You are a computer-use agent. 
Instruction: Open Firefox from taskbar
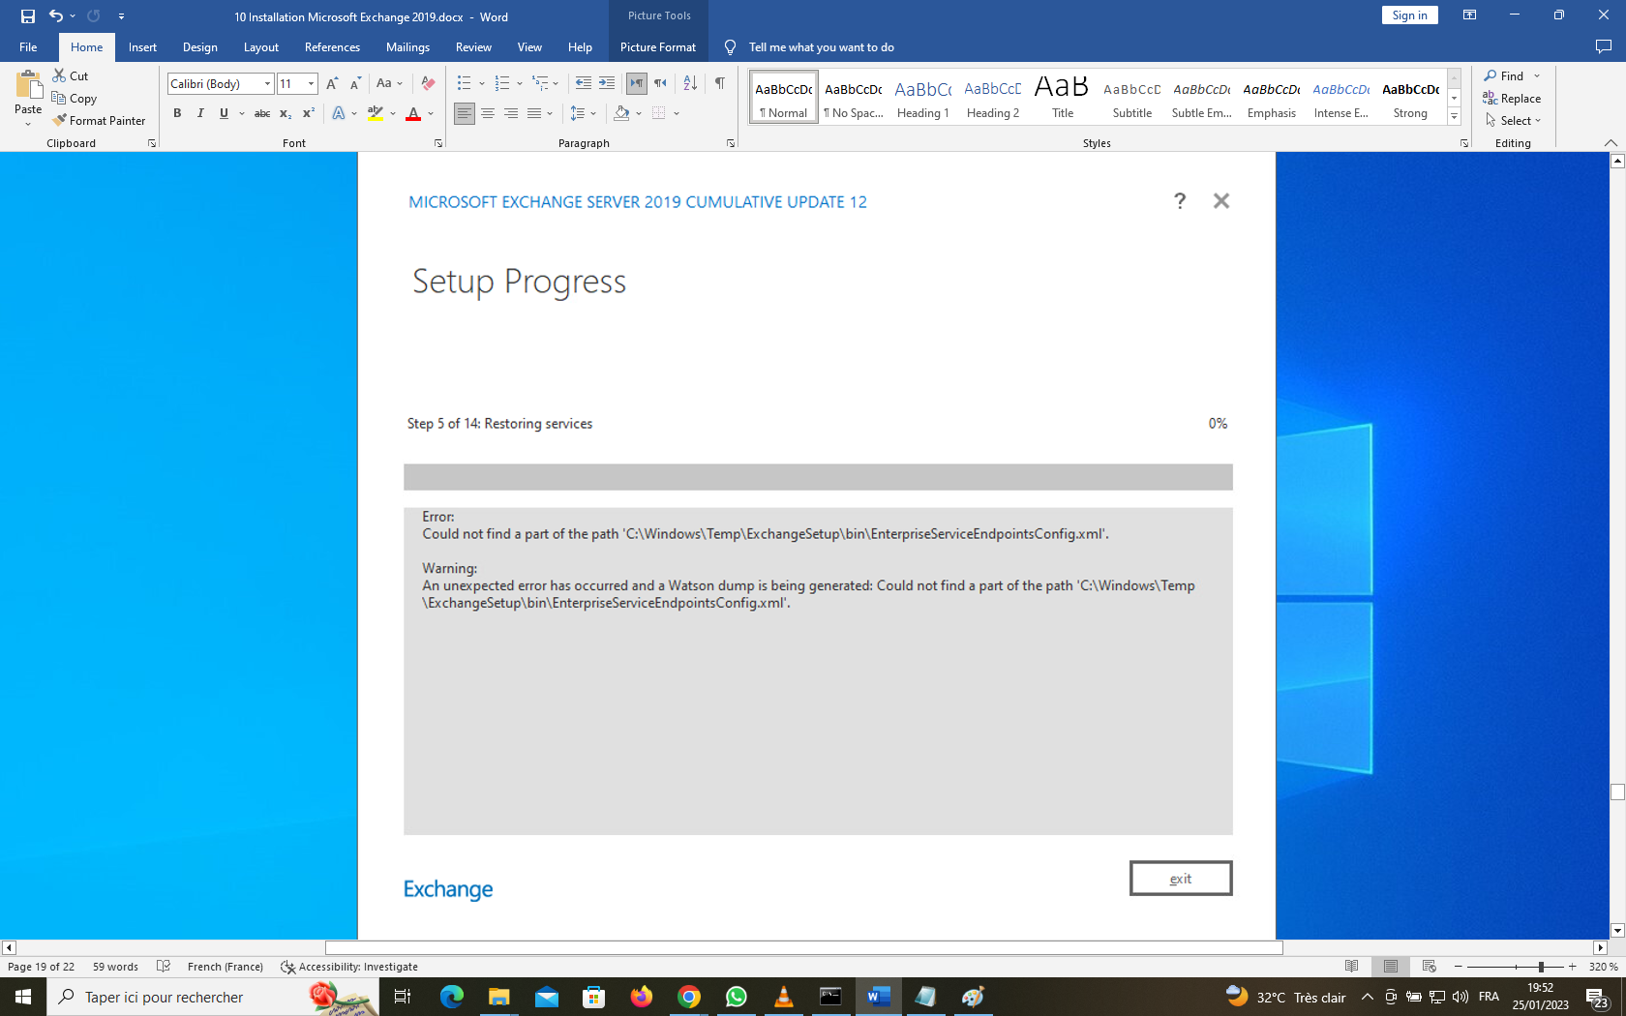tap(641, 997)
